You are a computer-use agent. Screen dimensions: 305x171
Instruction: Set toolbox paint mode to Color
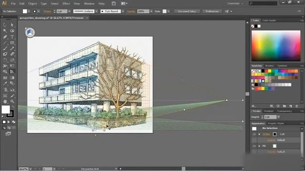tap(4, 122)
